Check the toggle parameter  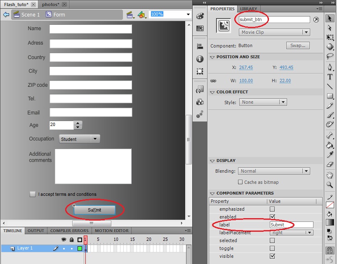[x=272, y=248]
